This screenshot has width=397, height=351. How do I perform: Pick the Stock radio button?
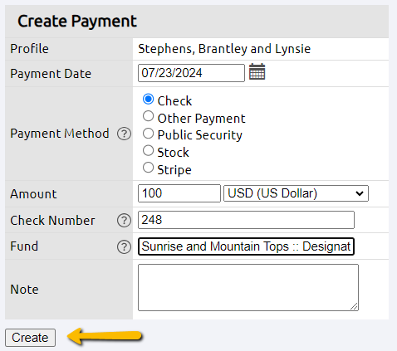148,150
